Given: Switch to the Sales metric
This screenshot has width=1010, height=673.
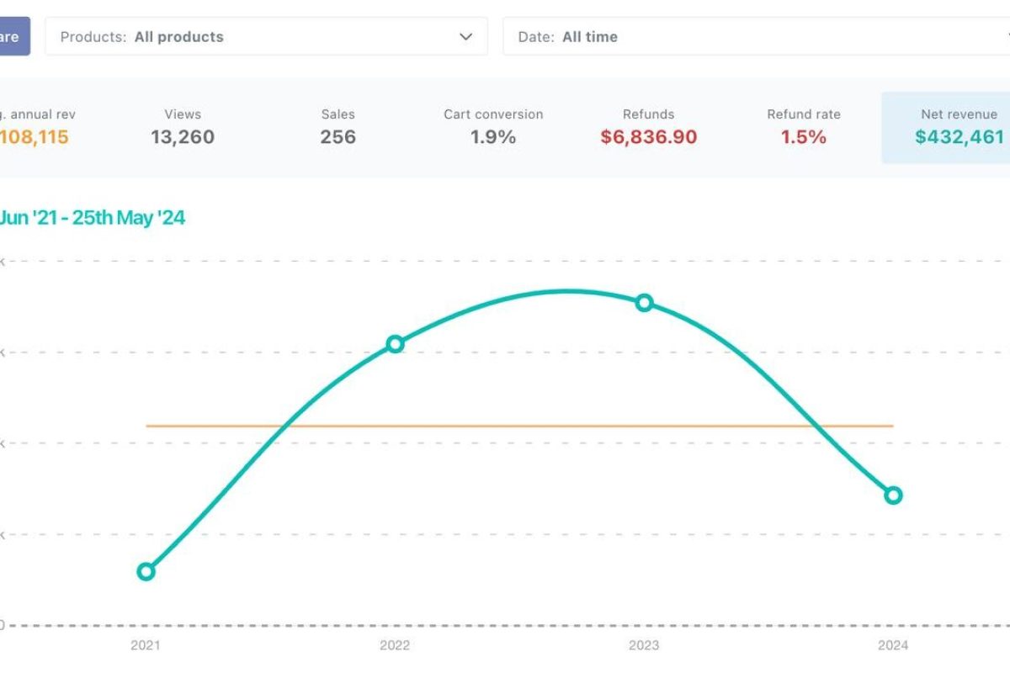Looking at the screenshot, I should [338, 127].
